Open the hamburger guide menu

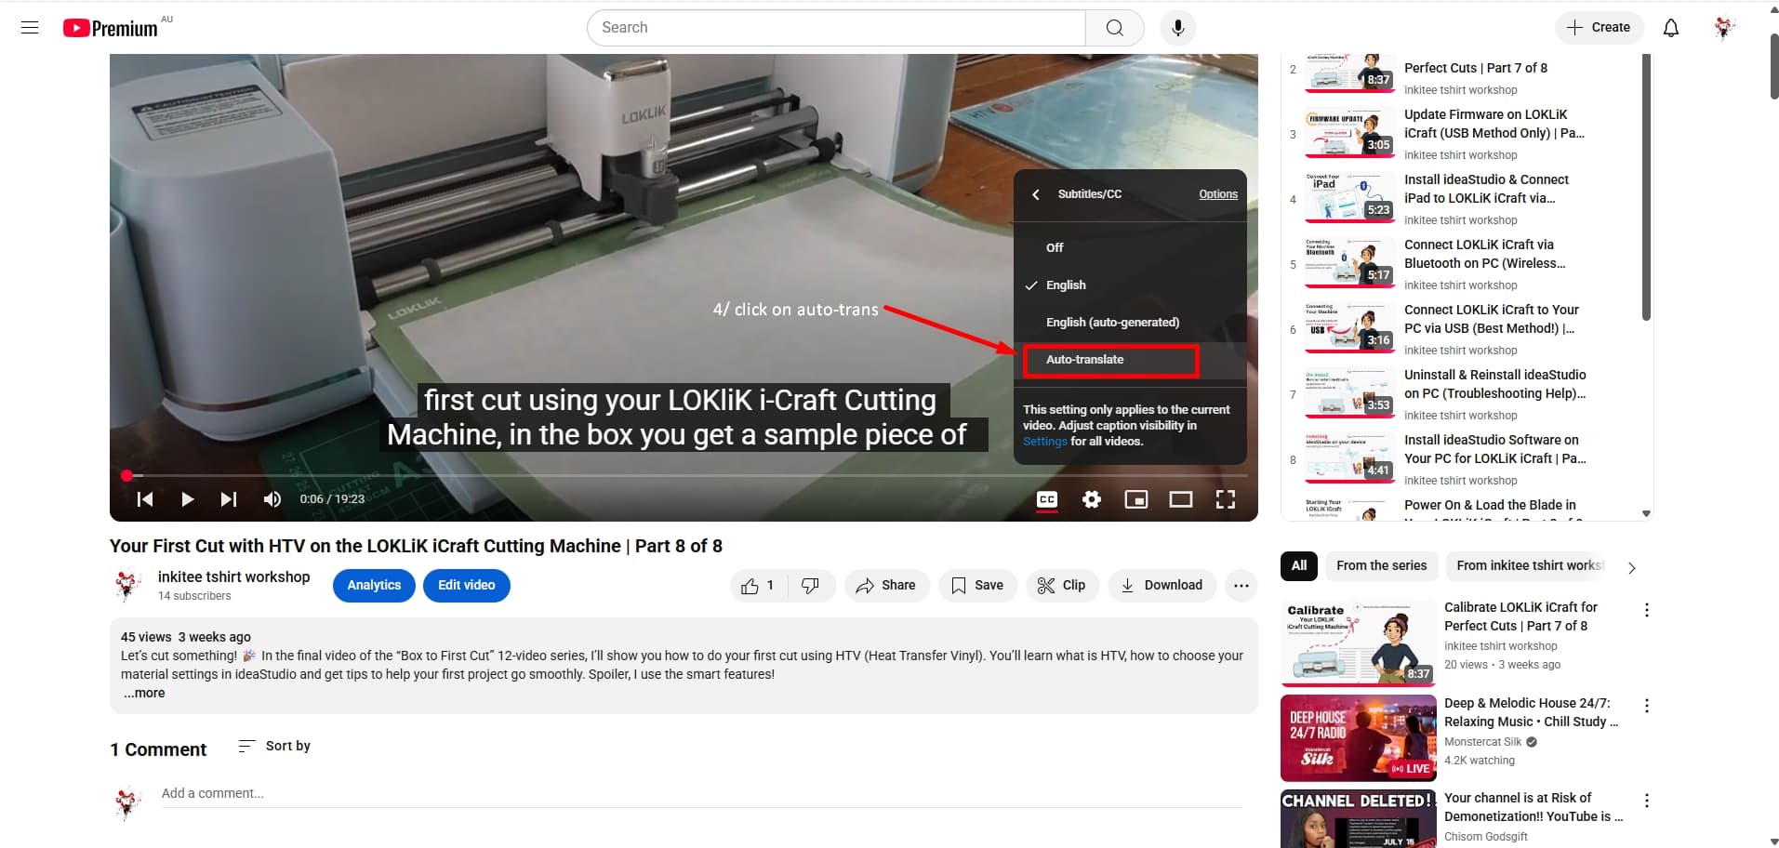click(30, 28)
